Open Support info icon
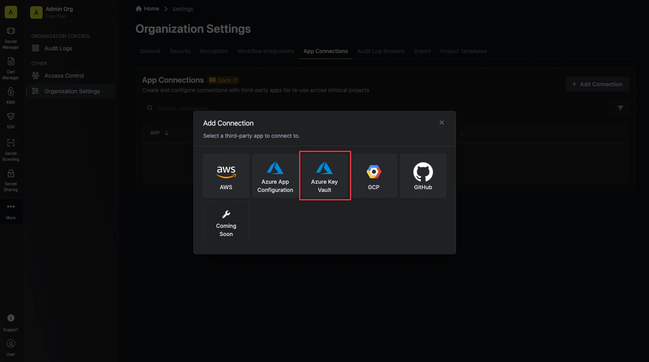Screen dimensions: 649x362 (11, 318)
